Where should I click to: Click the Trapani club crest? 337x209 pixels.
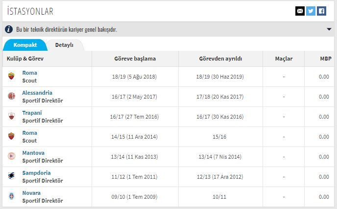tap(11, 116)
